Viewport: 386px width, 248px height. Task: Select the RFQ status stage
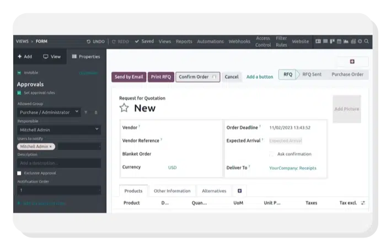[287, 74]
